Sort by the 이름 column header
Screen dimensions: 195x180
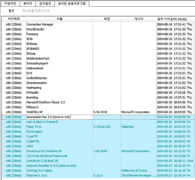(x=59, y=19)
